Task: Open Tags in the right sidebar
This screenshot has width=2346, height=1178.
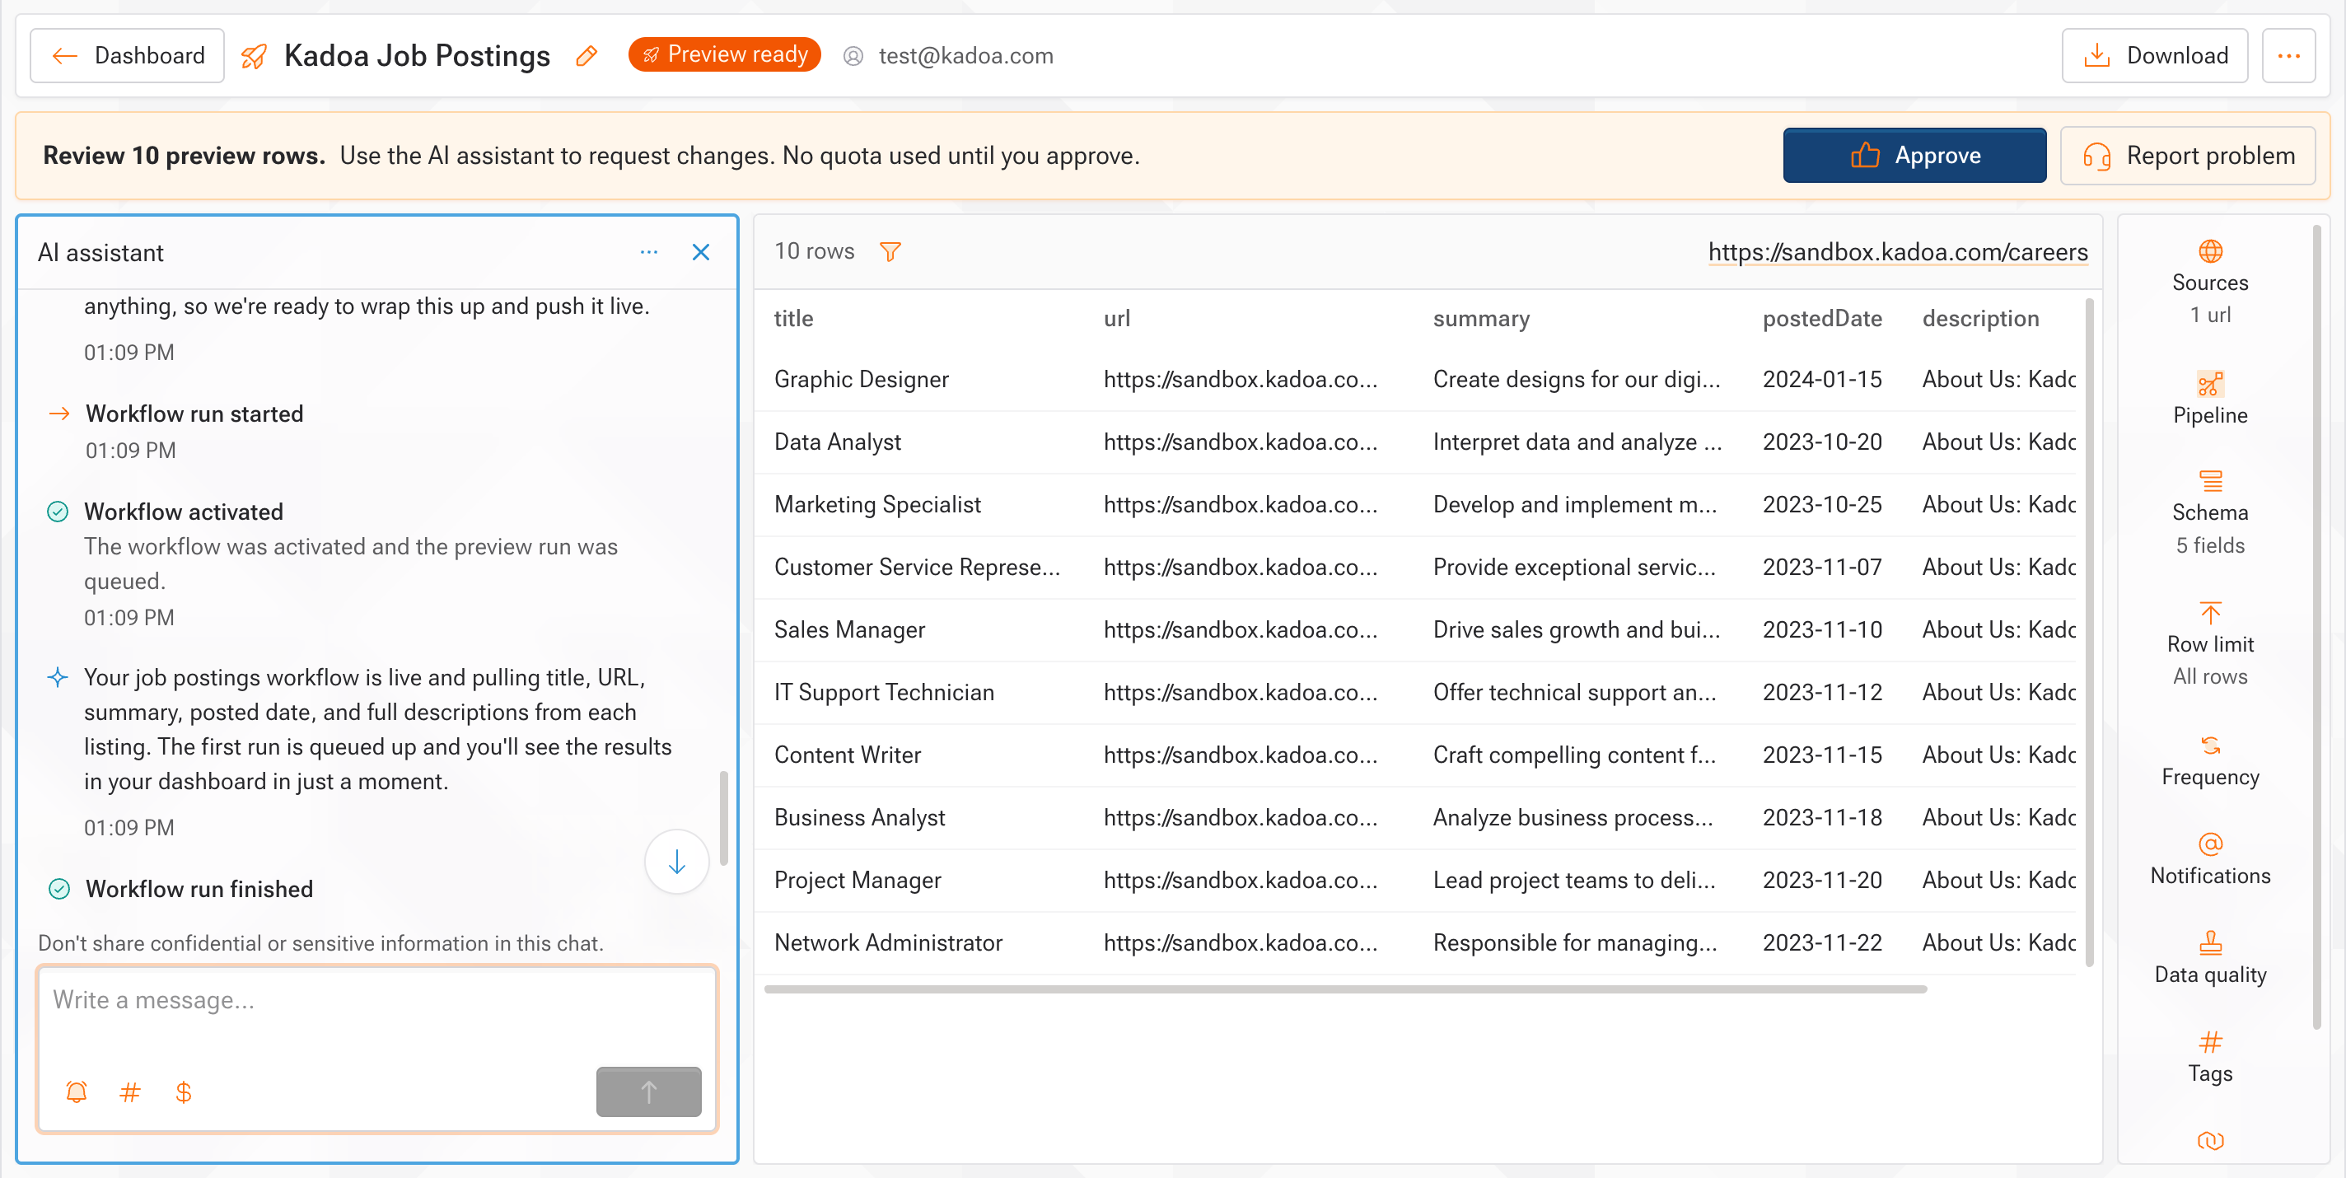Action: point(2209,1057)
